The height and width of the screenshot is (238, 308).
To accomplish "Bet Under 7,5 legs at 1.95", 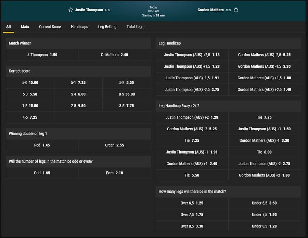I will (265, 215).
